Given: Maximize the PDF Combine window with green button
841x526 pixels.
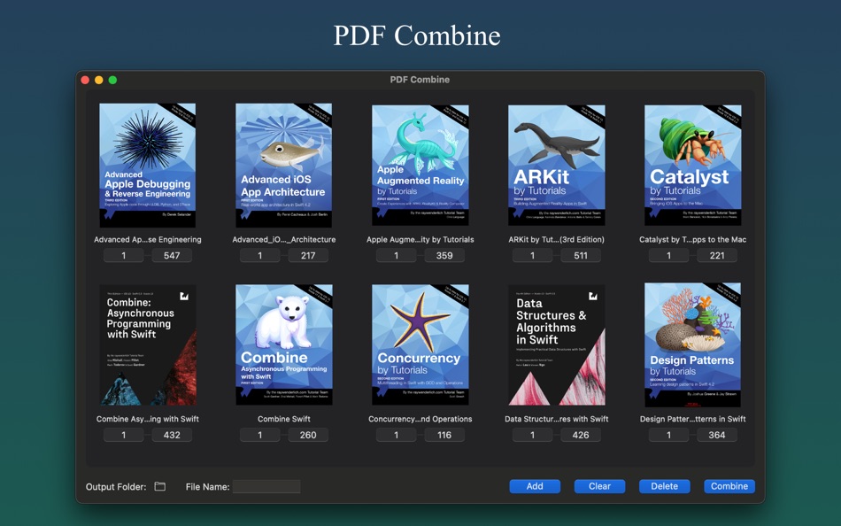Looking at the screenshot, I should 112,80.
